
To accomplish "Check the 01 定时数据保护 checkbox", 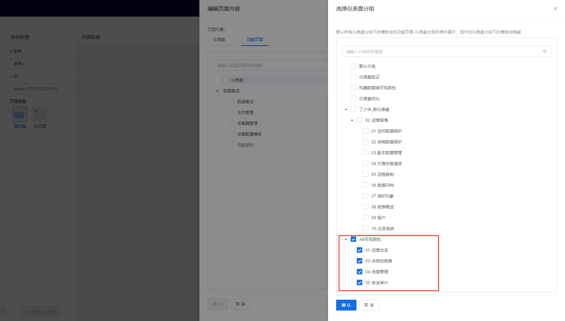I will pos(366,131).
